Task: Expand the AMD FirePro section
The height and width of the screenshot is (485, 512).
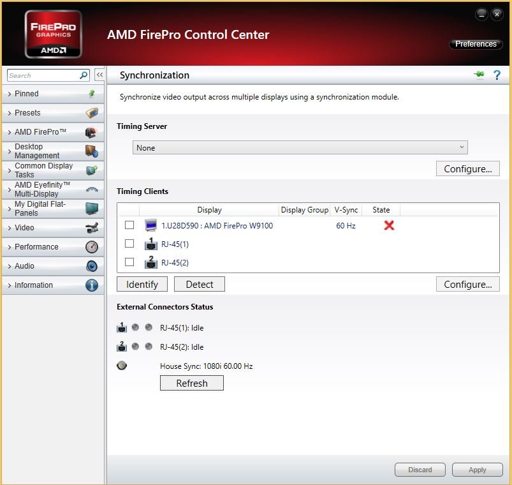Action: [x=53, y=132]
